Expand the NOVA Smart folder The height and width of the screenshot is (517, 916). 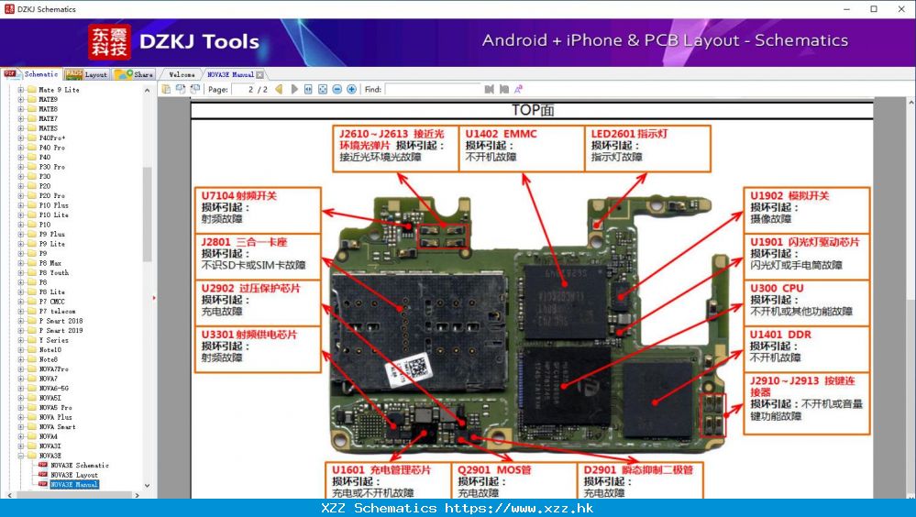point(20,426)
